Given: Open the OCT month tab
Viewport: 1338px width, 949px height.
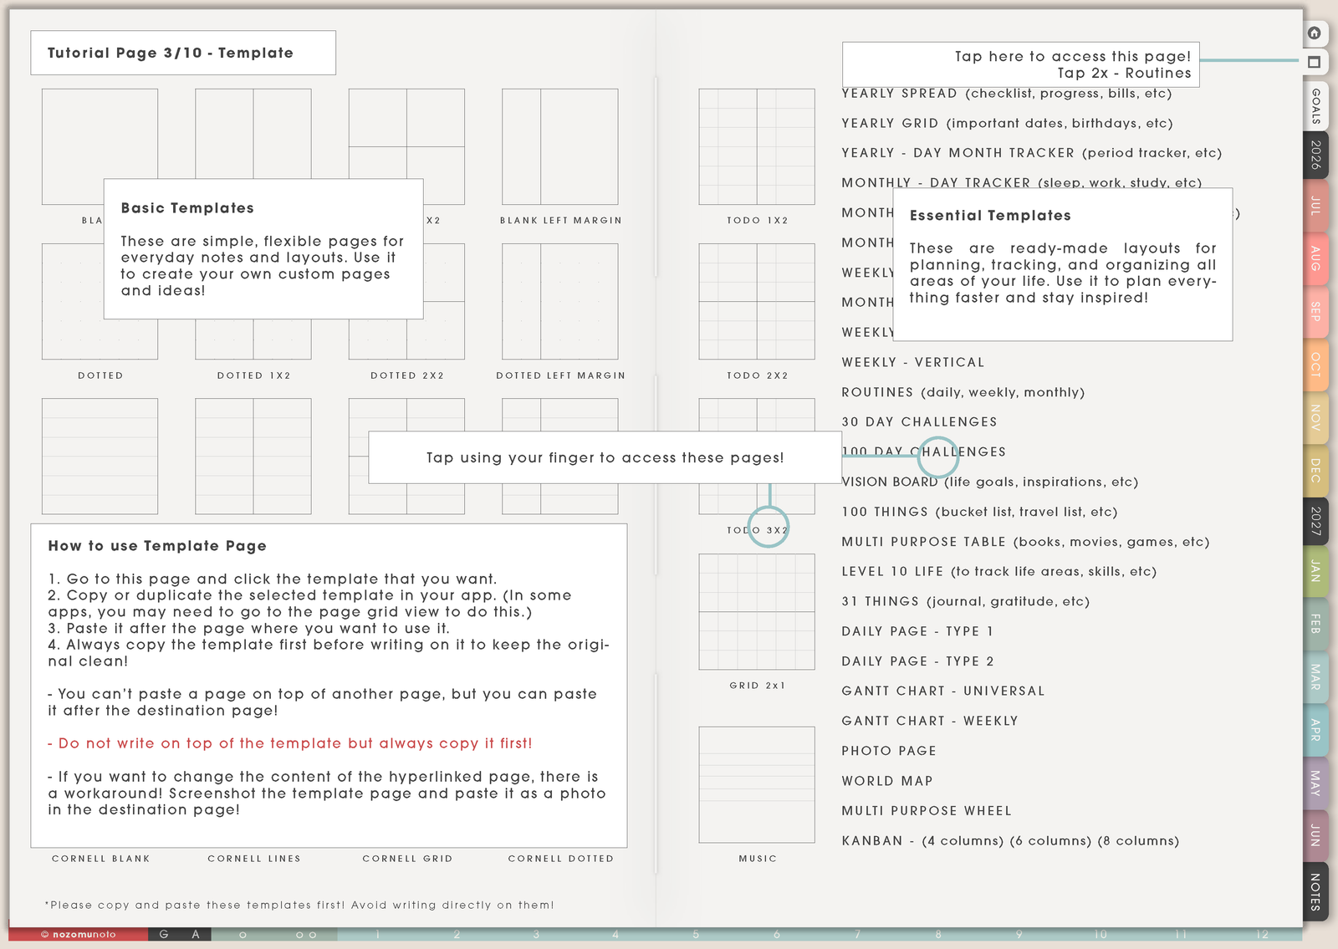Looking at the screenshot, I should [x=1315, y=365].
